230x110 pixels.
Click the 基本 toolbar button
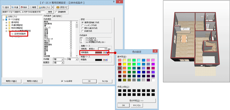coord(6,7)
